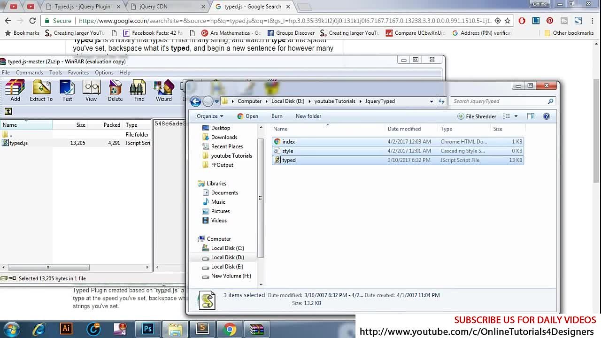Select Downloads in favorites pane
The width and height of the screenshot is (601, 338).
pyautogui.click(x=224, y=137)
